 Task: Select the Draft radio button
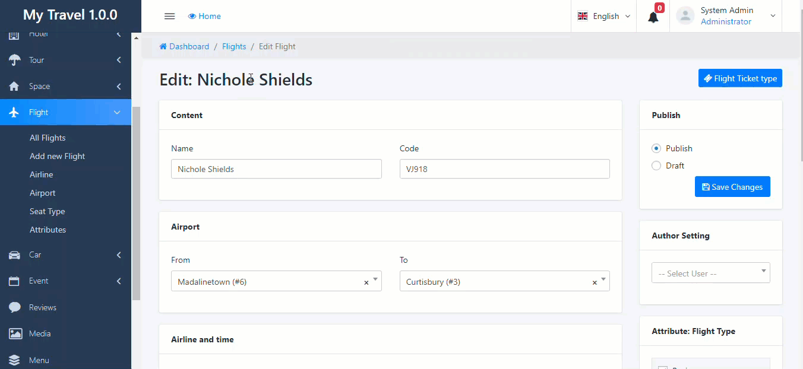[x=656, y=166]
